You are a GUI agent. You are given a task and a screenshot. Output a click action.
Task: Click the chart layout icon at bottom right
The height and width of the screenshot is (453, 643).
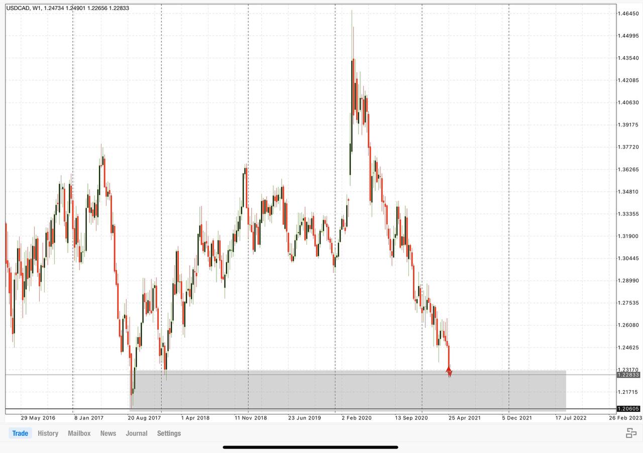click(631, 433)
